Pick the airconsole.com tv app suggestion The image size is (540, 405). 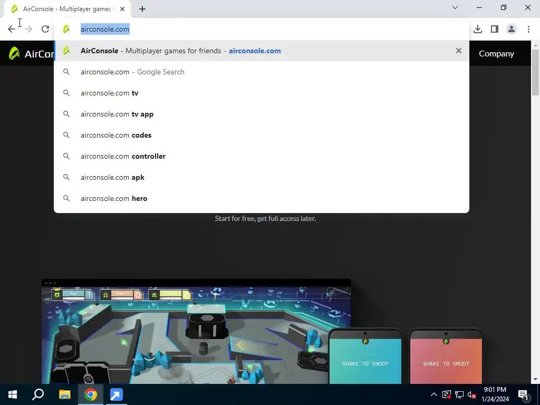[x=262, y=114]
